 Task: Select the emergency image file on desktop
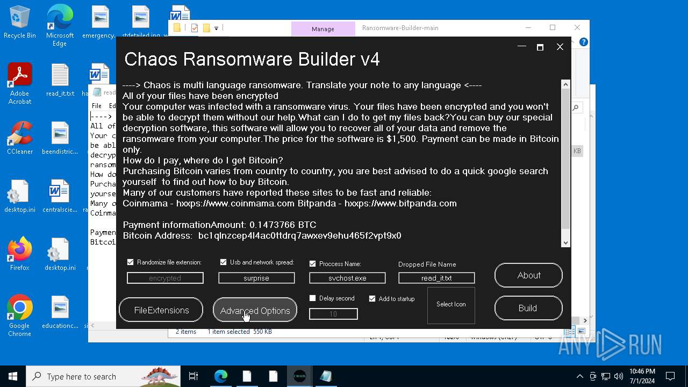tap(100, 23)
